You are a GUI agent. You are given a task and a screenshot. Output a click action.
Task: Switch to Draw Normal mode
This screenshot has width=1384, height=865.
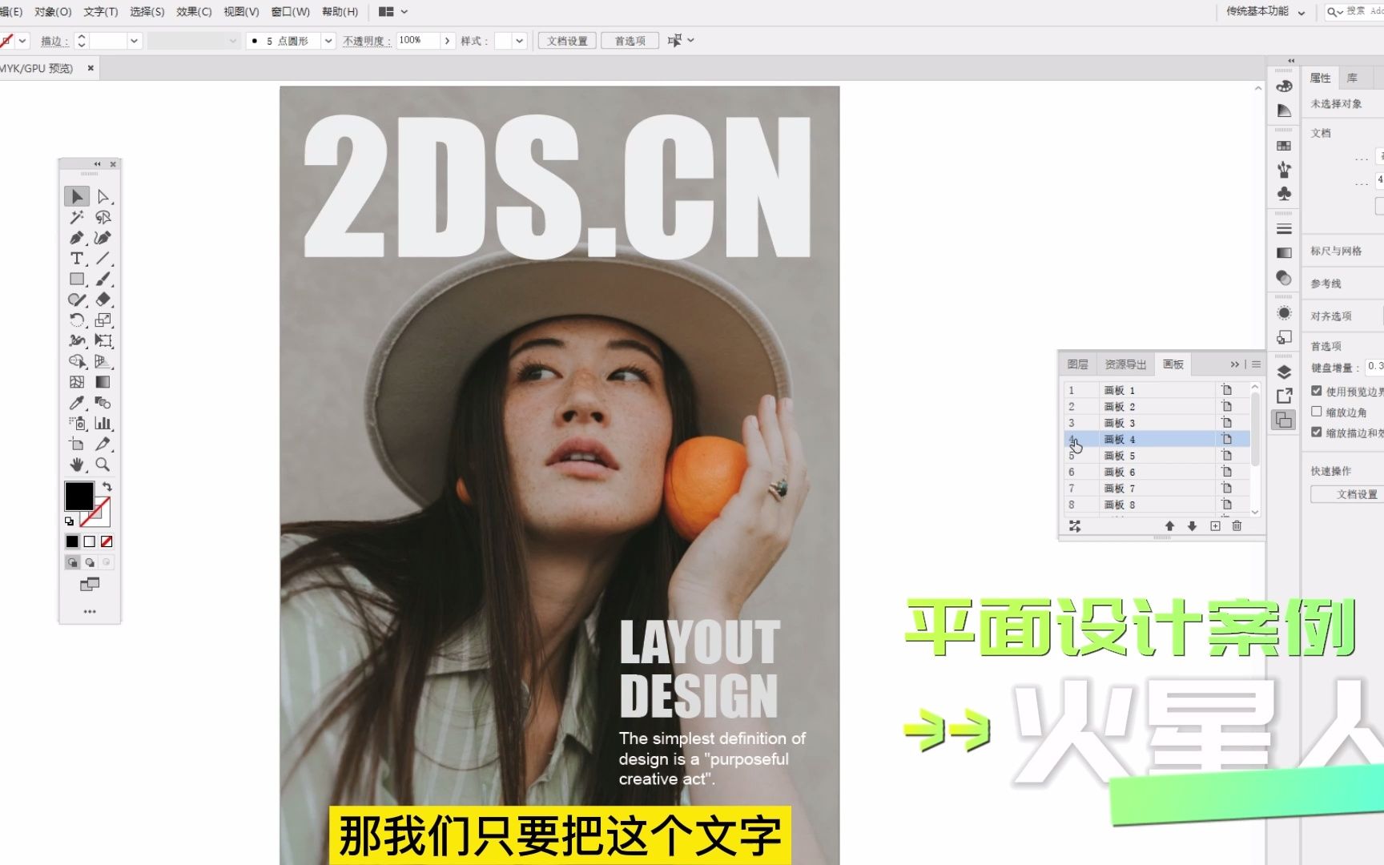[72, 562]
